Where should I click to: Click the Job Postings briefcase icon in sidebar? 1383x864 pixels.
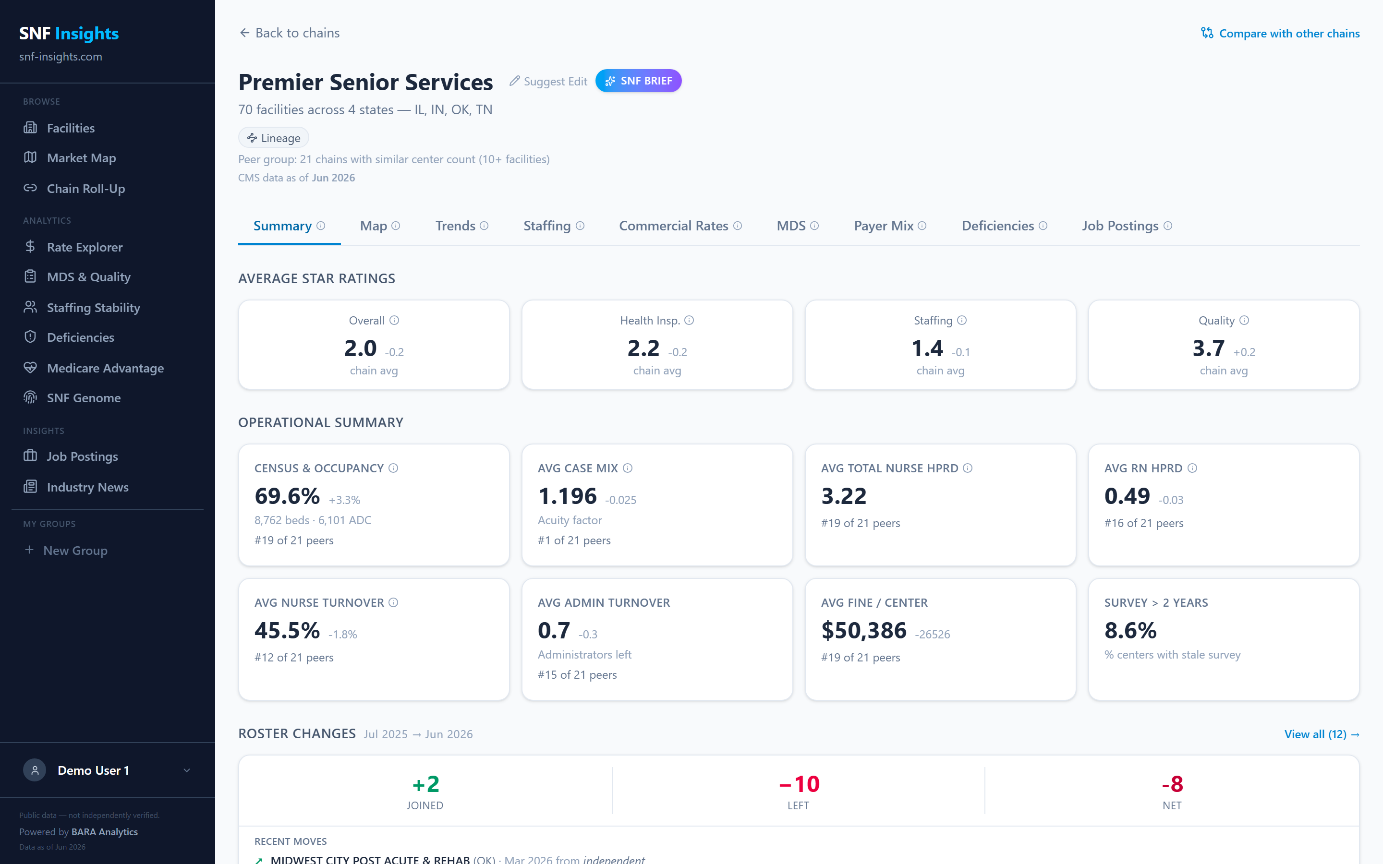tap(30, 456)
